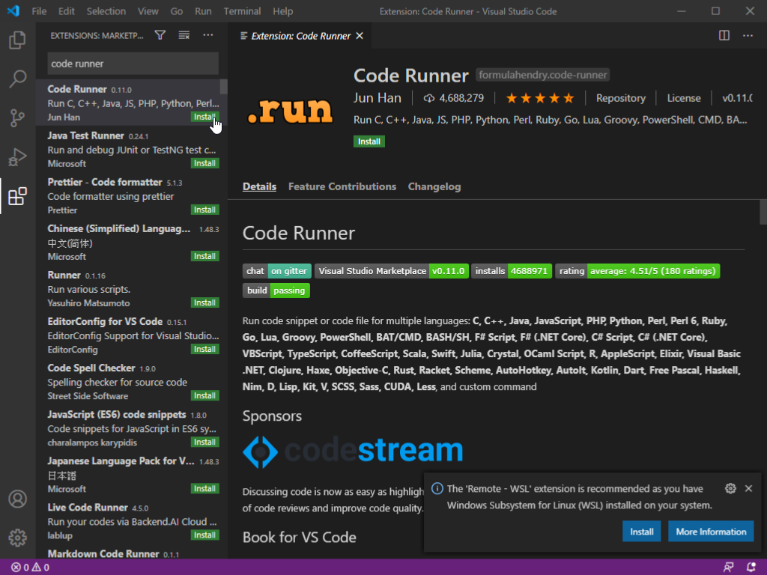Open the Terminal menu
Image resolution: width=767 pixels, height=575 pixels.
(242, 11)
